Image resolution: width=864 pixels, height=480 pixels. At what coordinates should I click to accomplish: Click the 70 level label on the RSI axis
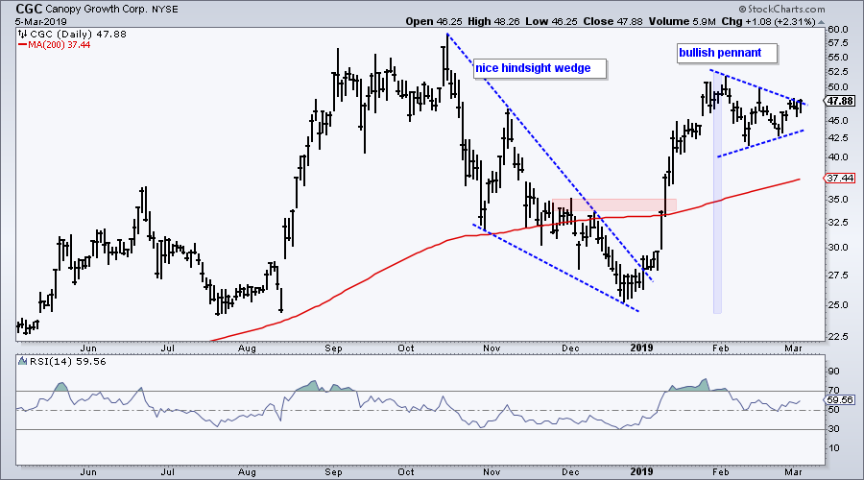(833, 391)
